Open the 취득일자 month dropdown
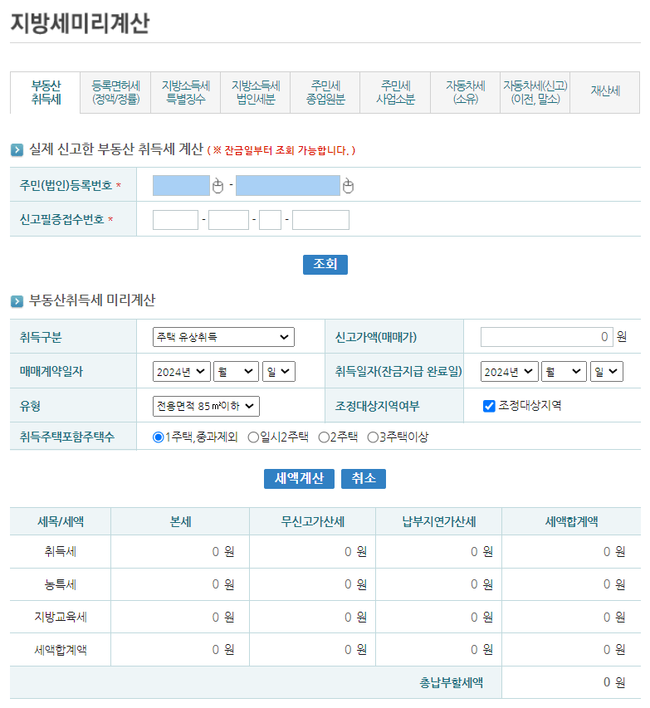The width and height of the screenshot is (650, 708). point(564,372)
